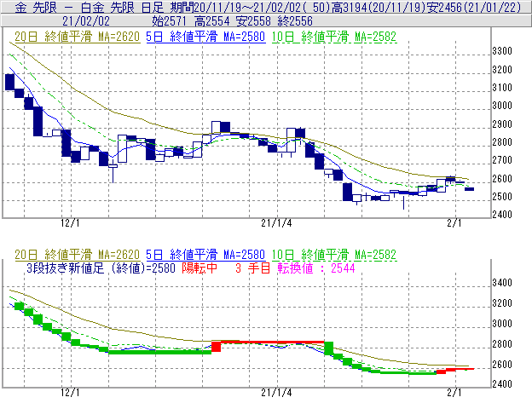The image size is (532, 403).
Task: Click the '3段抜き新値足 (終値)=2580' label
Action: (101, 268)
